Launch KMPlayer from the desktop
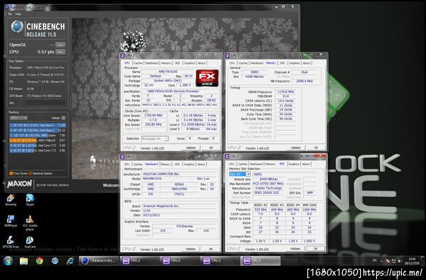The width and height of the screenshot is (426, 280). tap(11, 221)
